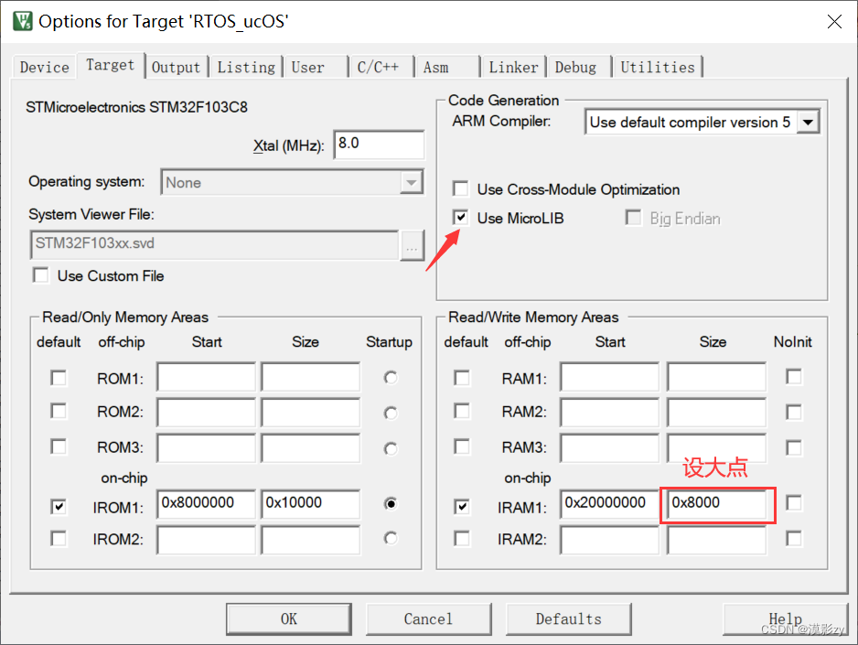The image size is (858, 645).
Task: Click the IRAM2 Size field
Action: click(x=716, y=540)
